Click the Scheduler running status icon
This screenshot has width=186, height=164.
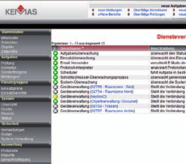[55, 72]
